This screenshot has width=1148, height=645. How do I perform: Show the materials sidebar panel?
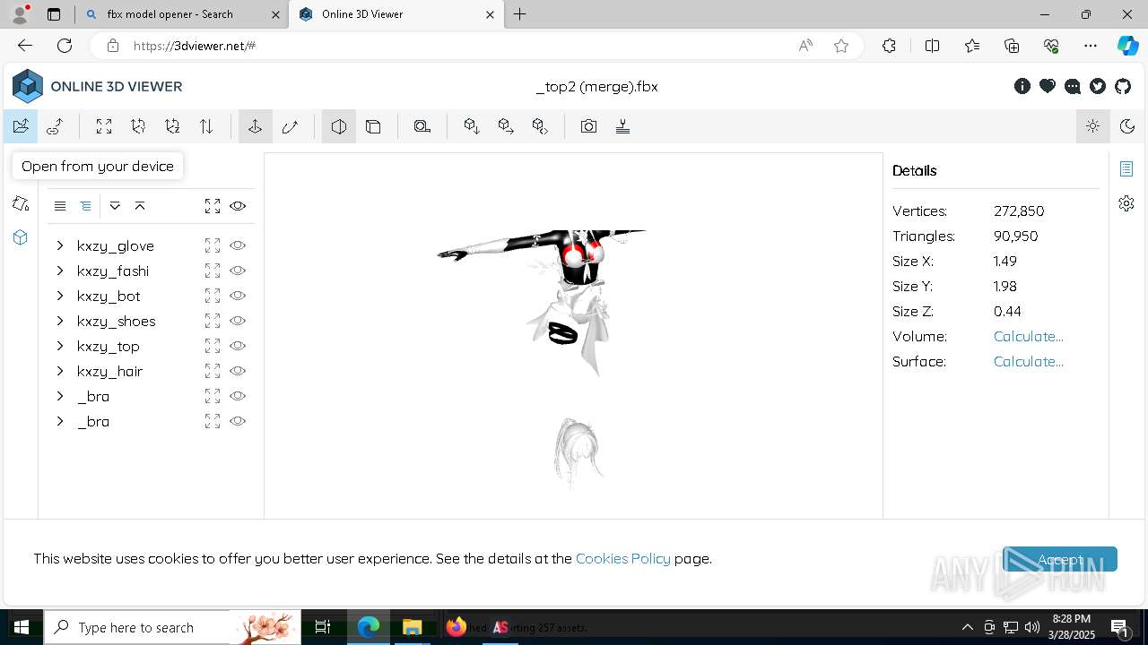click(x=21, y=203)
